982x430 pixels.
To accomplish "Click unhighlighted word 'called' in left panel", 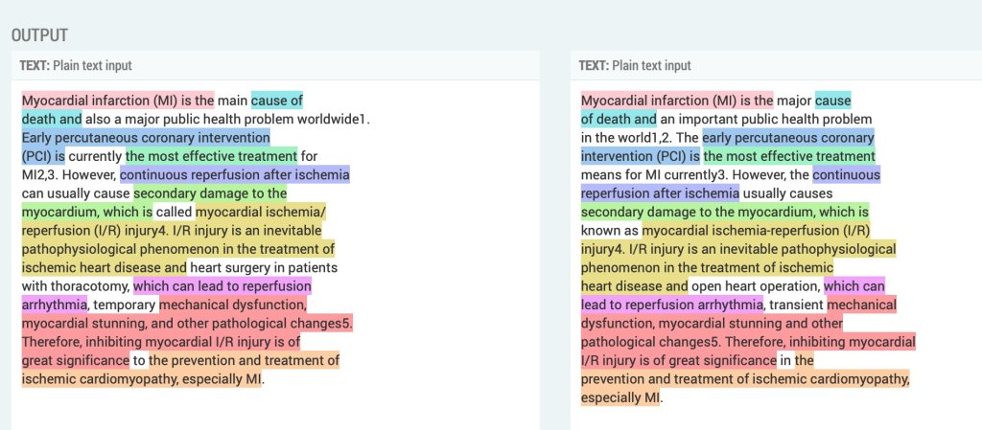I will [x=175, y=212].
